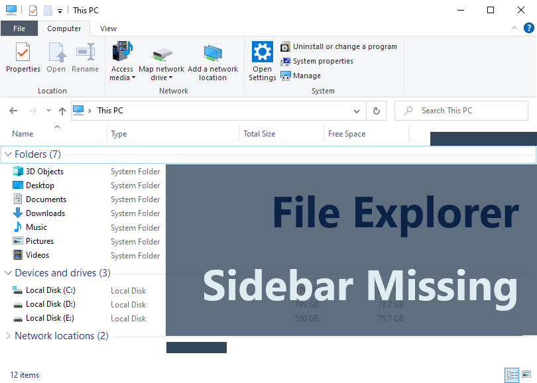This screenshot has width=537, height=383.
Task: Open Settings via the gear icon
Action: pyautogui.click(x=263, y=61)
